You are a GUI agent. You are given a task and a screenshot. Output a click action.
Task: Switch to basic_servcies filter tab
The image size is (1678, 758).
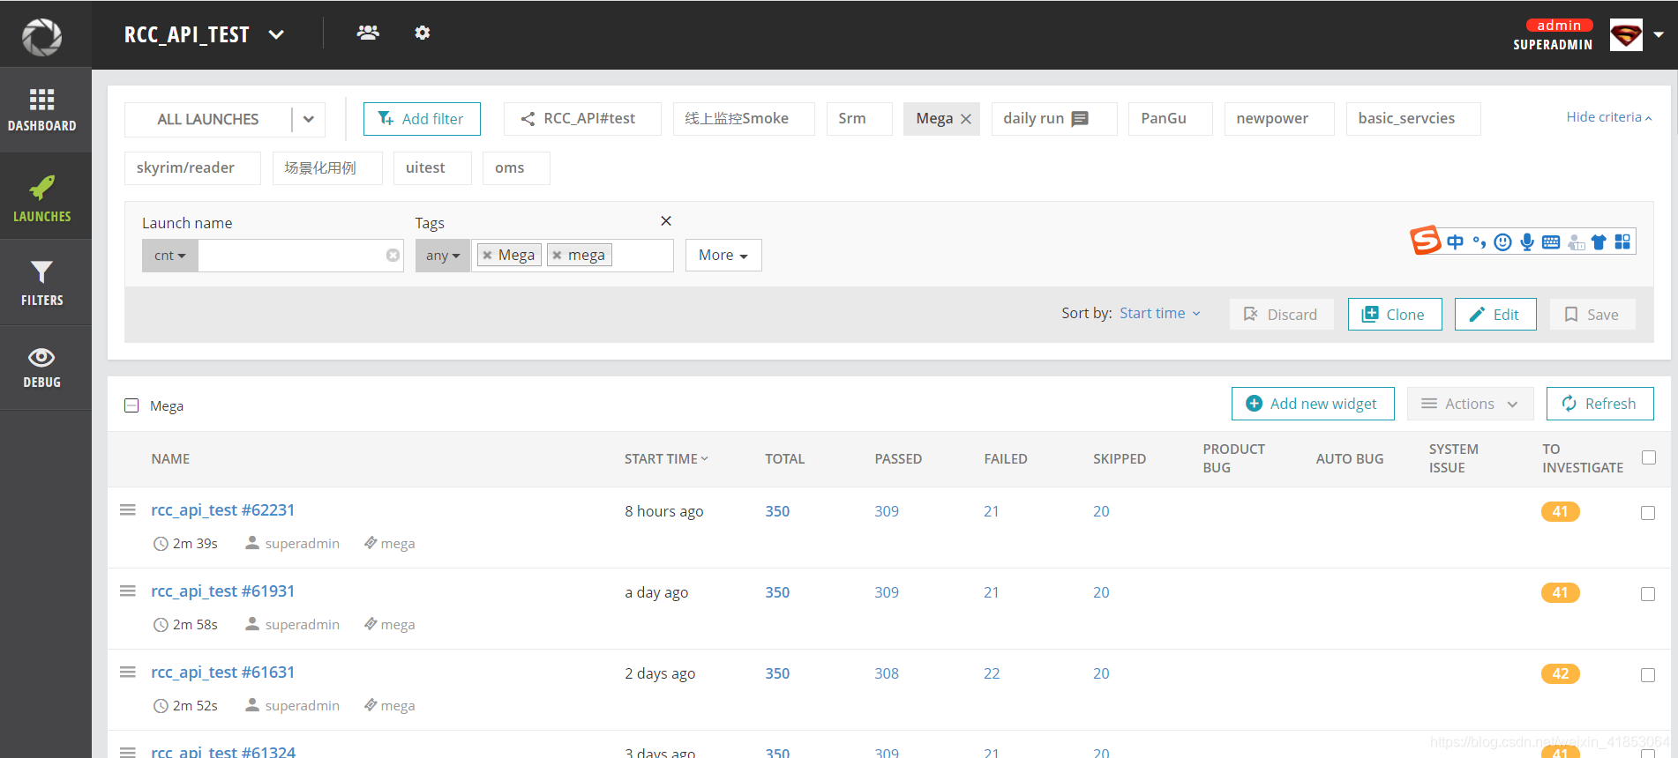click(x=1413, y=119)
